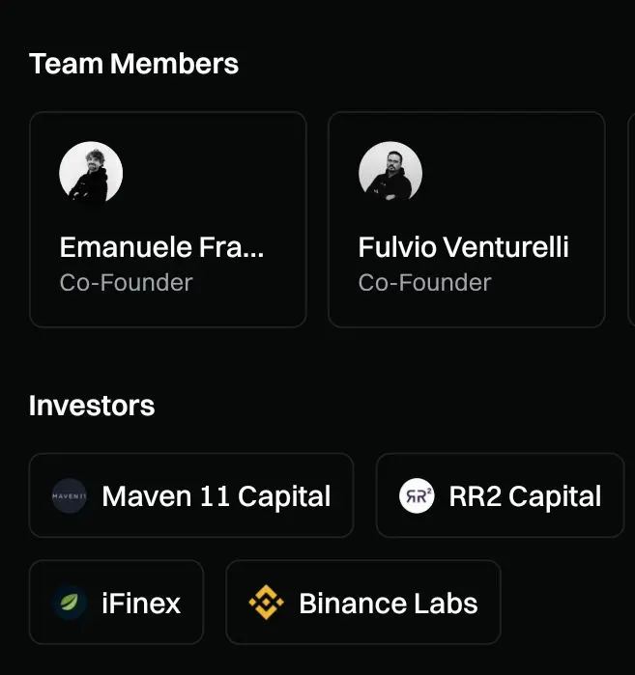The image size is (635, 675).
Task: Open the RR2 Capital investor text
Action: click(x=525, y=496)
